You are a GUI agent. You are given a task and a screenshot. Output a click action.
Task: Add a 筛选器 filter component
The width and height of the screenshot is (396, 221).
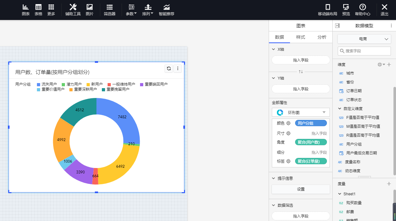pos(110,10)
